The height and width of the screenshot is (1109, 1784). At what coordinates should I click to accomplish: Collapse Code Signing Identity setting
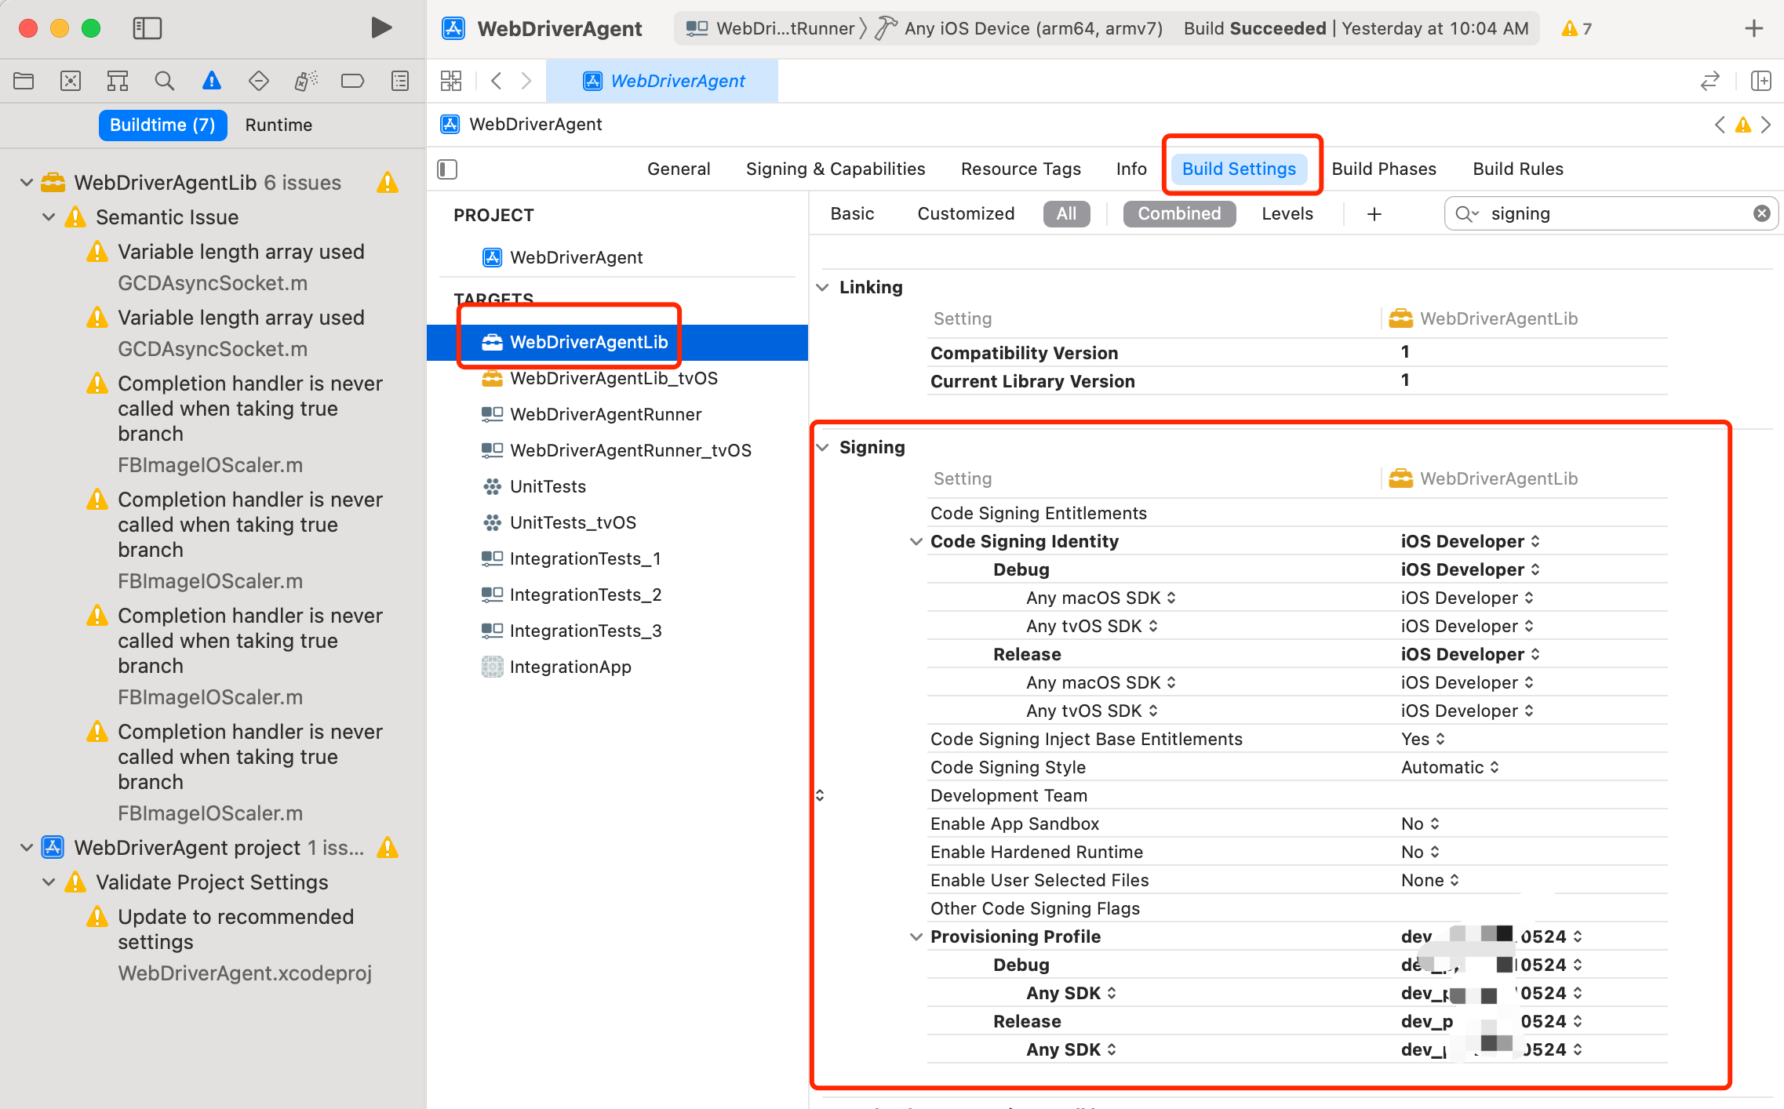pos(916,541)
